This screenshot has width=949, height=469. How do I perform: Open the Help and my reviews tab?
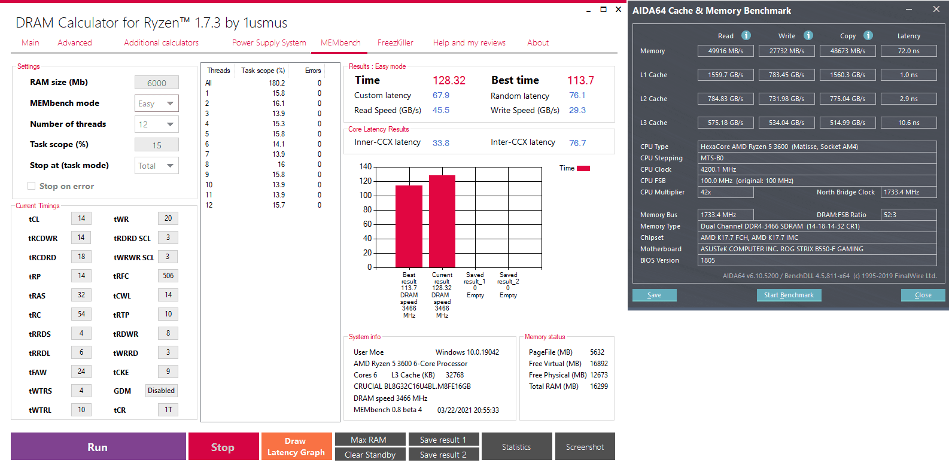[470, 43]
